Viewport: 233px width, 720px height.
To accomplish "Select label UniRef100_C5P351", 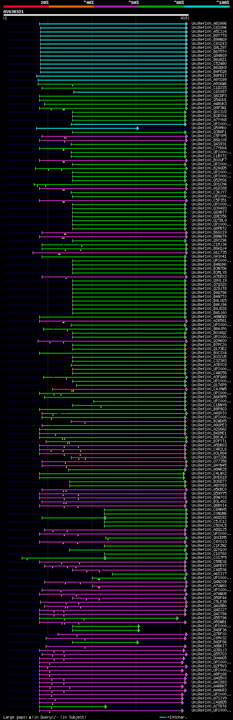I will [x=209, y=200].
